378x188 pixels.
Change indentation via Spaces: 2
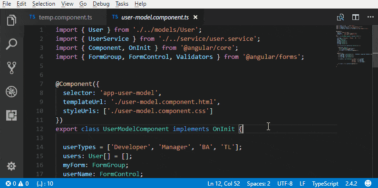[259, 184]
